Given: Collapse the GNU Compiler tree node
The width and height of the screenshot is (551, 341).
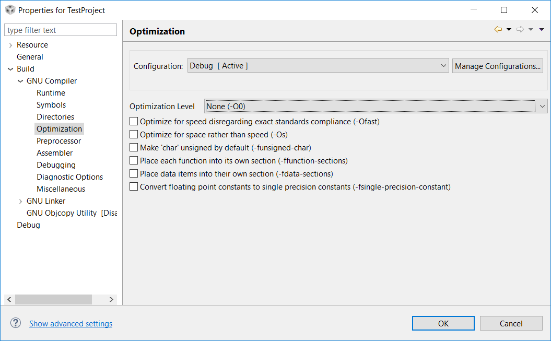Looking at the screenshot, I should pyautogui.click(x=20, y=80).
